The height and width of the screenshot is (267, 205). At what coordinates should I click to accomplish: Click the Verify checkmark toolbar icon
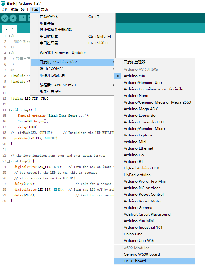5,18
